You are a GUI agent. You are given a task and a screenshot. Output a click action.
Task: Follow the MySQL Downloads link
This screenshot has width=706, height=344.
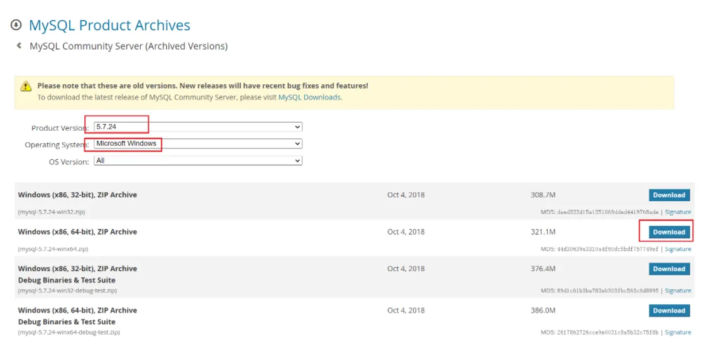pyautogui.click(x=309, y=97)
